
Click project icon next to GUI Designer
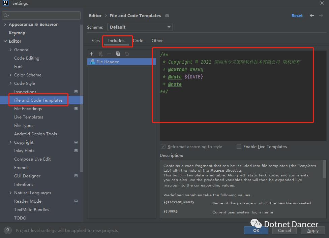click(x=76, y=176)
